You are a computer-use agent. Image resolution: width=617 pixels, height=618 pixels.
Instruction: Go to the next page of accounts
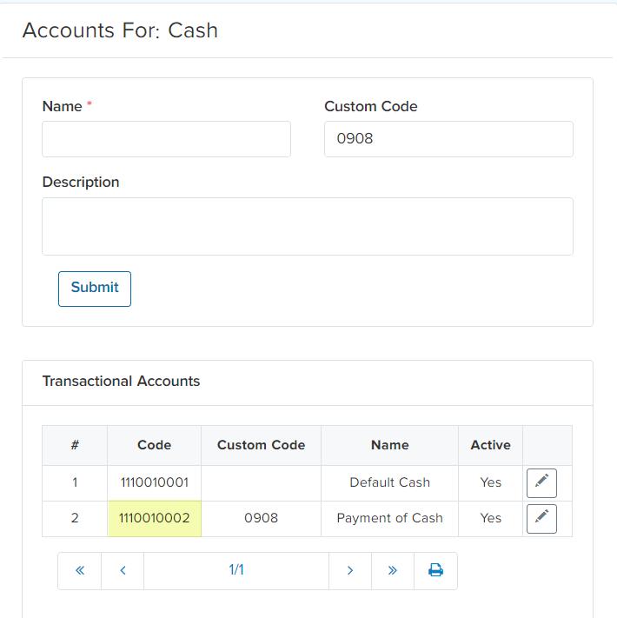[x=350, y=571]
